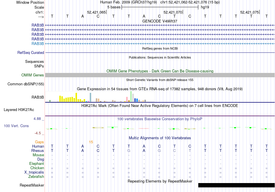
Task: Open '100 vertebrates Basewise Conservation by PhyloP' title
Action: point(160,119)
